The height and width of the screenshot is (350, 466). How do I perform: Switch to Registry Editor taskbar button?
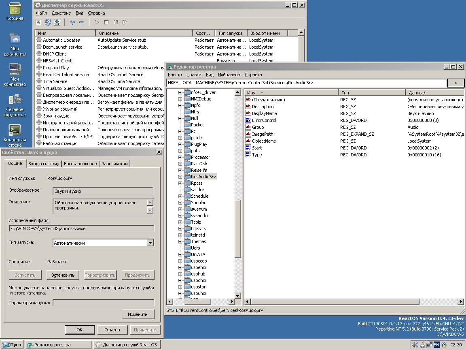point(59,345)
